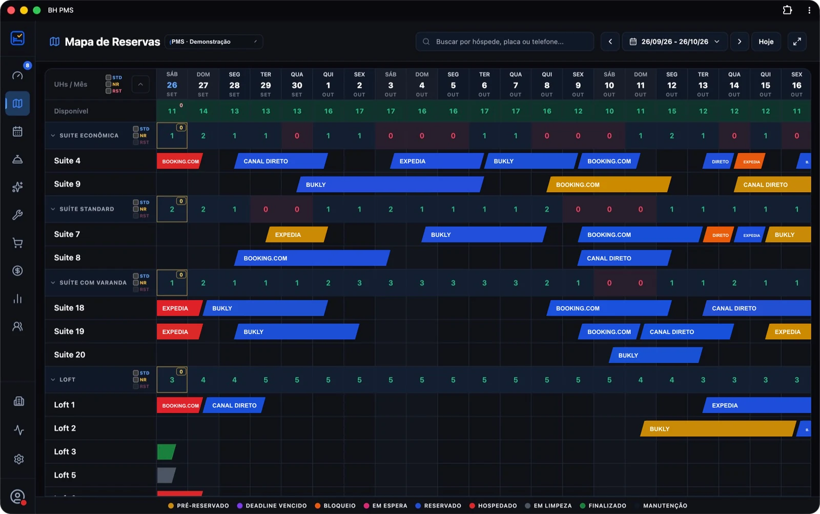This screenshot has width=820, height=514.
Task: Open the dollar finance icon
Action: pos(17,271)
